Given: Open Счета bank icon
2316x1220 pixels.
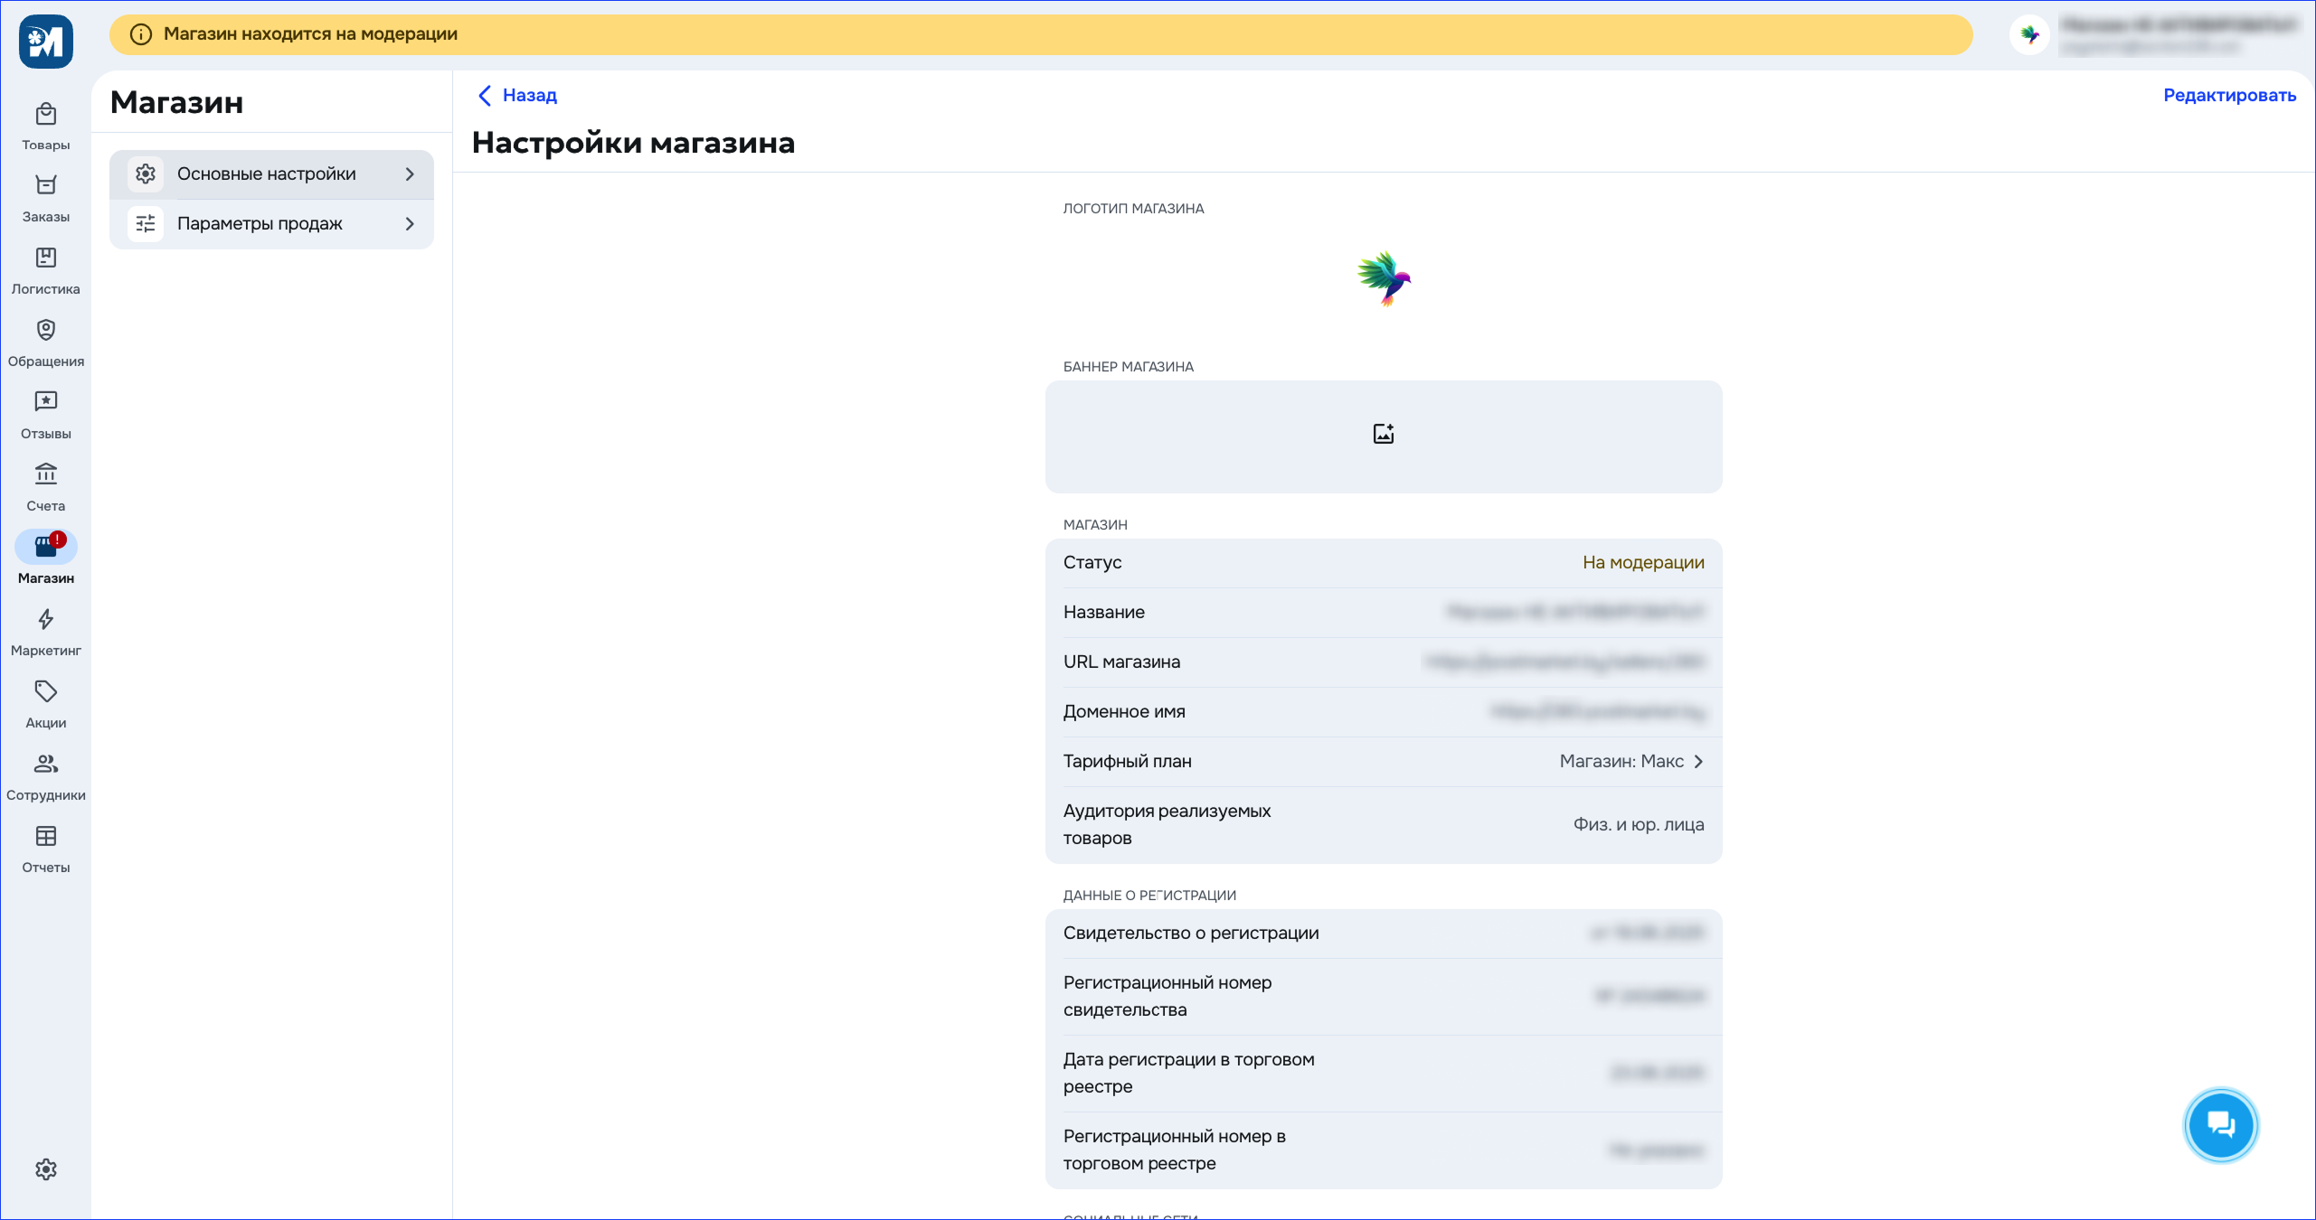Looking at the screenshot, I should [x=45, y=475].
